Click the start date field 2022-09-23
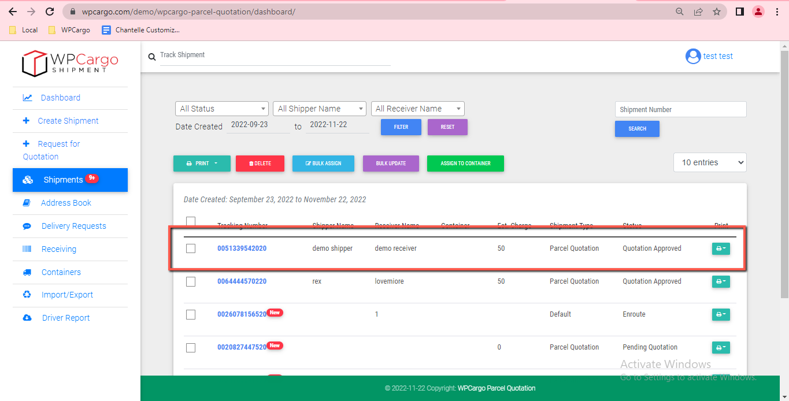Viewport: 789px width, 401px height. point(258,125)
